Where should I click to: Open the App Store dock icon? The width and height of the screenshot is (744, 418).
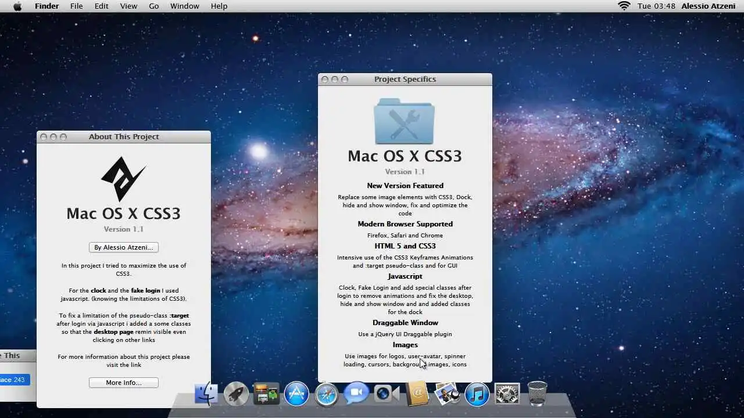point(296,394)
